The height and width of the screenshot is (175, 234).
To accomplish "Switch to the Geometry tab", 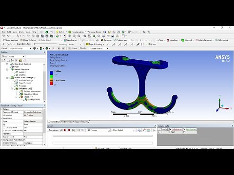I will (54, 122).
